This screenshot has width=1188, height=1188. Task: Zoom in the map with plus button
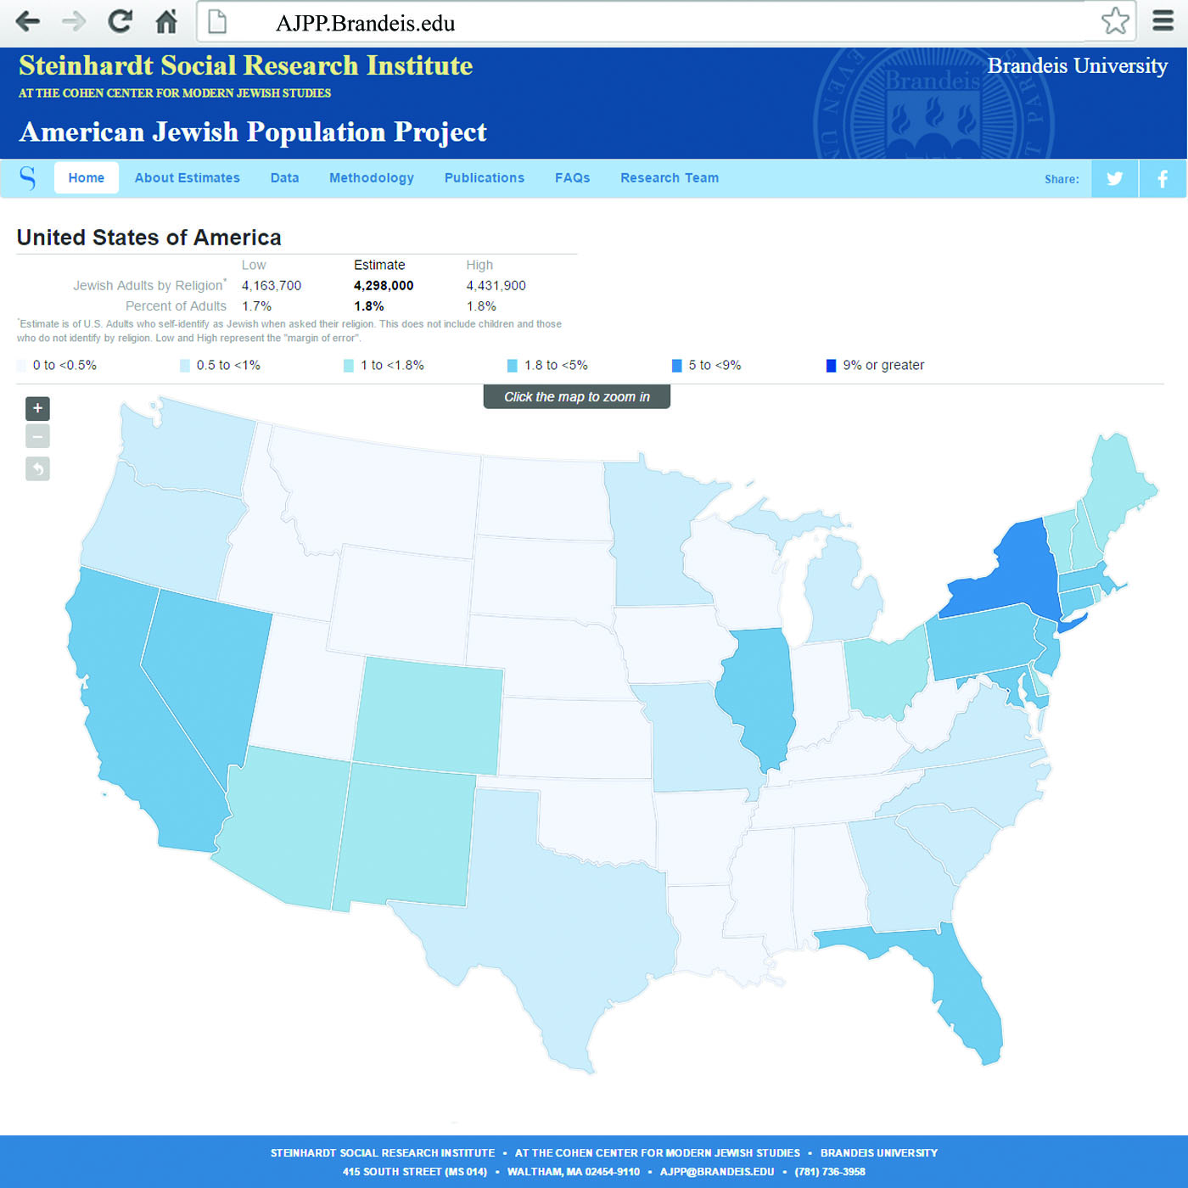click(37, 409)
